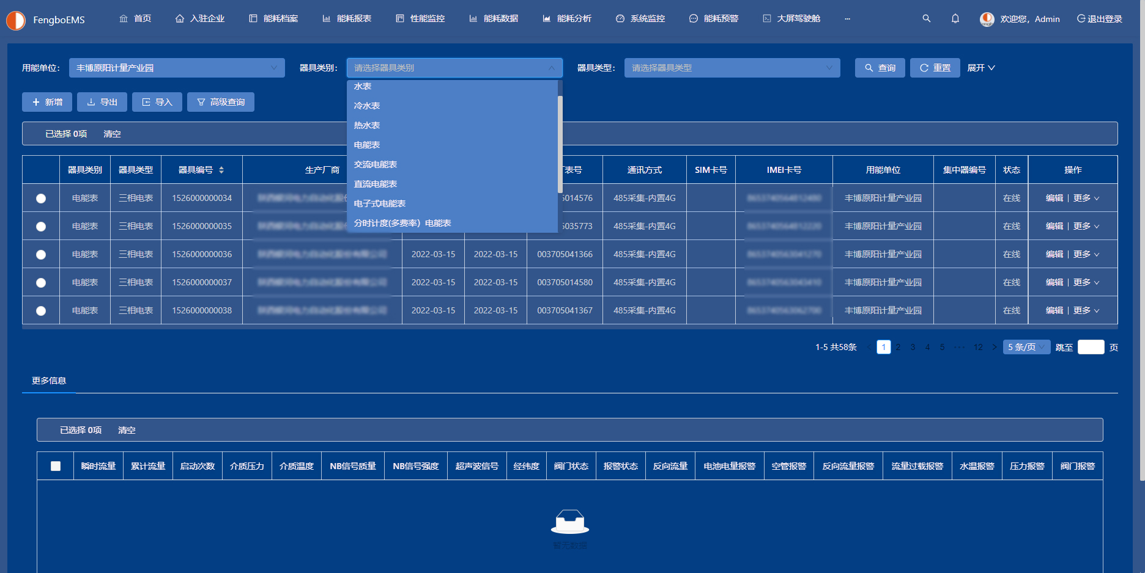
Task: Toggle the select-all checkbox in lower table
Action: (x=56, y=466)
